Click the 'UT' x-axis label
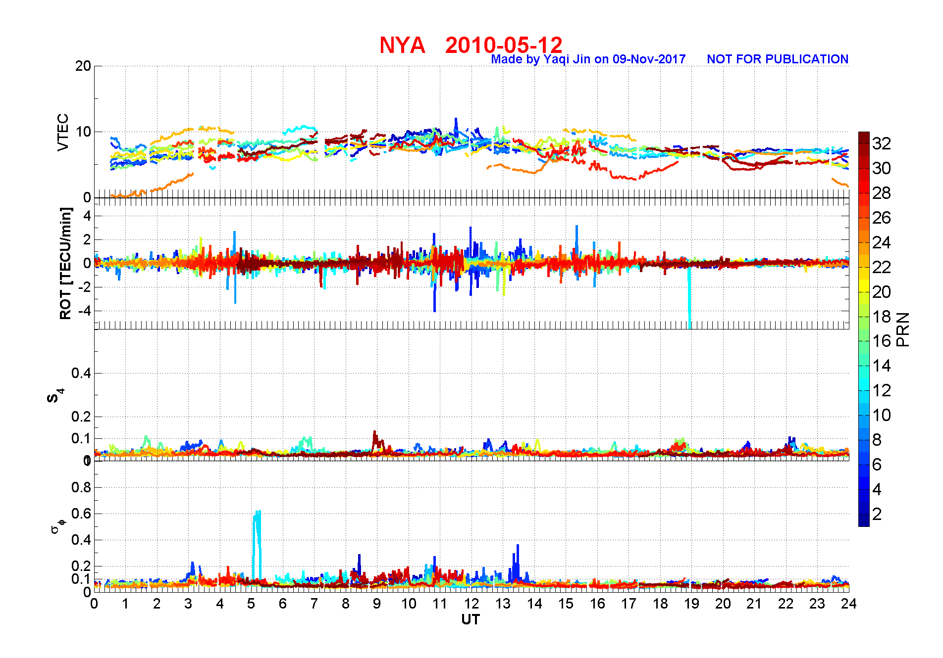Viewport: 943px width, 658px height. click(x=471, y=619)
